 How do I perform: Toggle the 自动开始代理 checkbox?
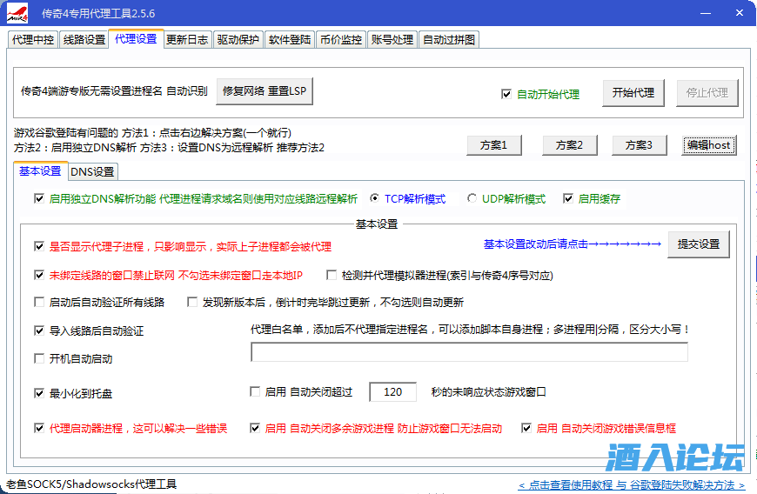tap(506, 94)
